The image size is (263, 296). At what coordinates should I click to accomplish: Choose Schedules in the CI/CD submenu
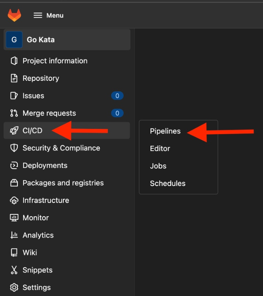coord(167,184)
